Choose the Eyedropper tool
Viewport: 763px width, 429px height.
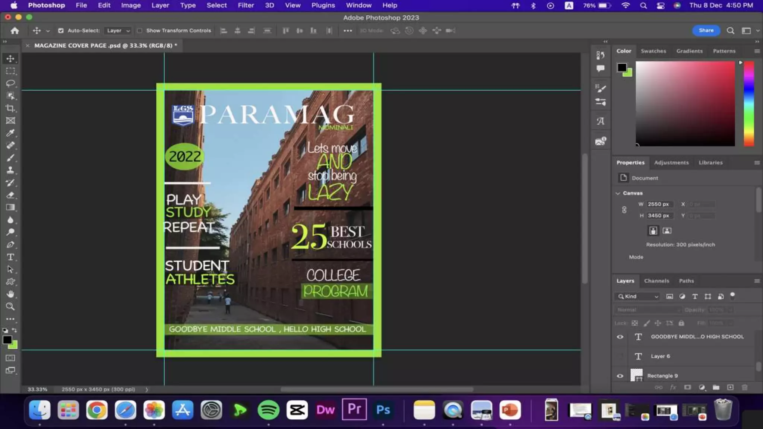[10, 133]
